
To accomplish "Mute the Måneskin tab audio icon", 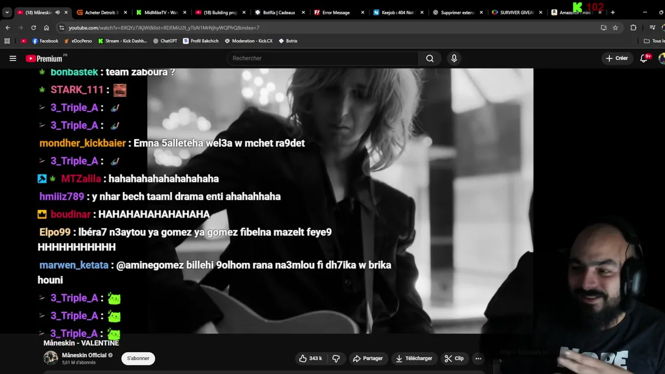I will [x=57, y=12].
